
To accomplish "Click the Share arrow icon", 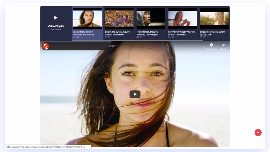I will click(x=223, y=45).
